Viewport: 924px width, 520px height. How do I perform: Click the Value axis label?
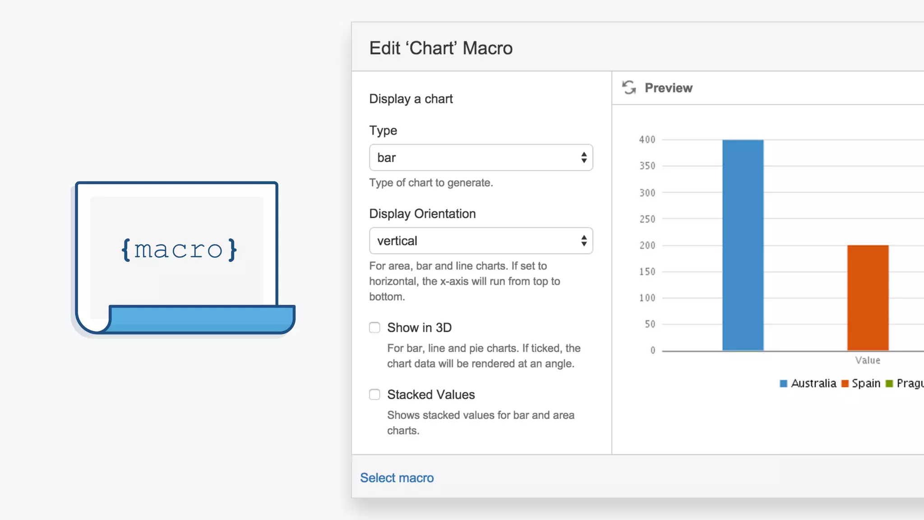tap(867, 360)
